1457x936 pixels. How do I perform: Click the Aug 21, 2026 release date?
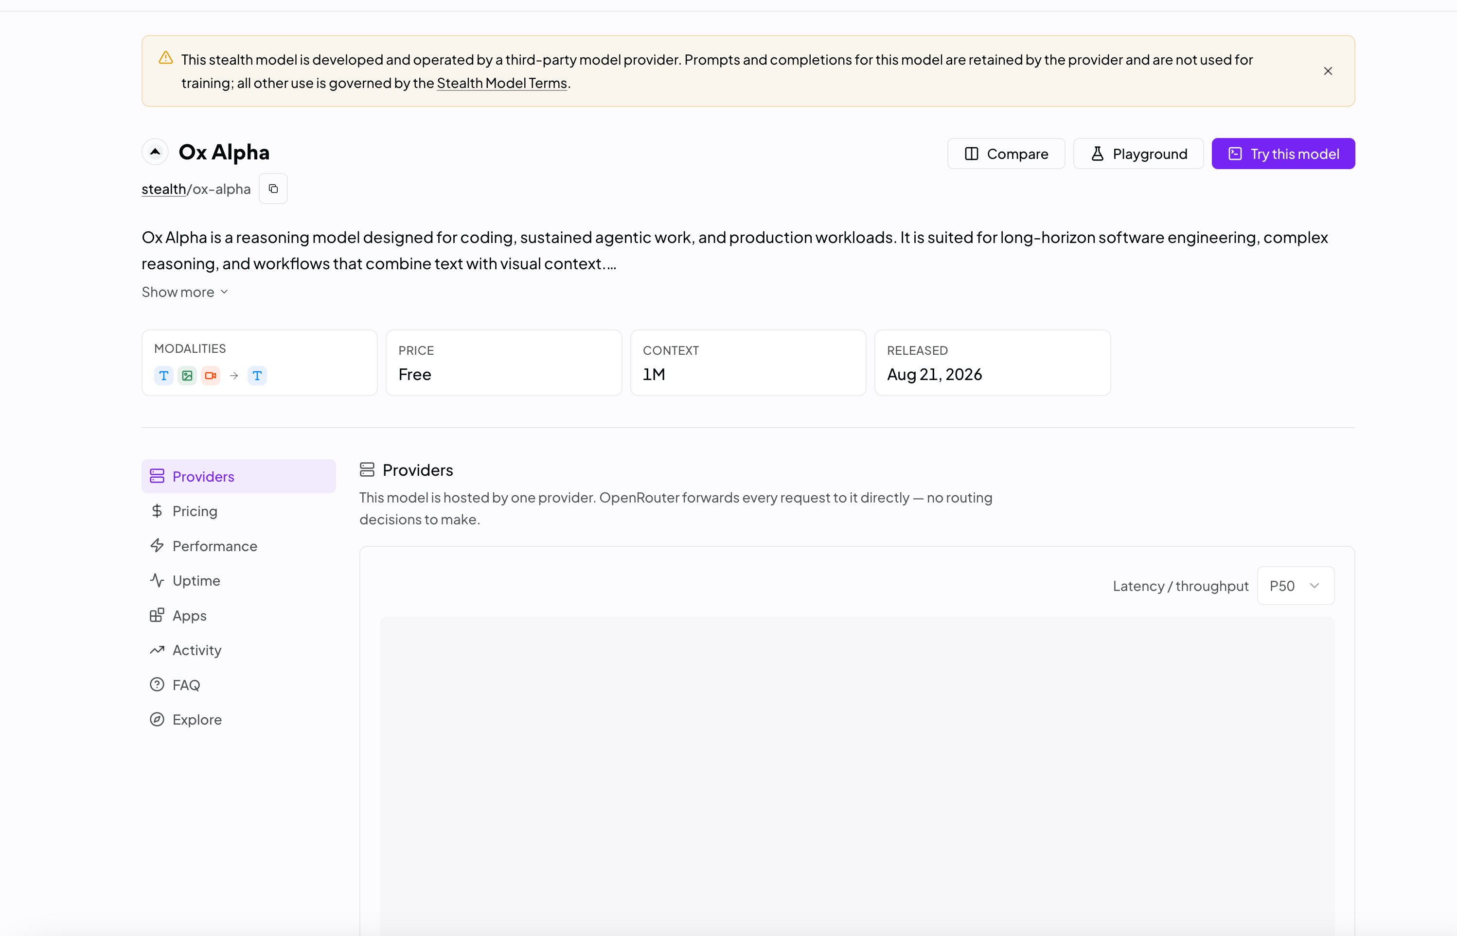pyautogui.click(x=934, y=374)
